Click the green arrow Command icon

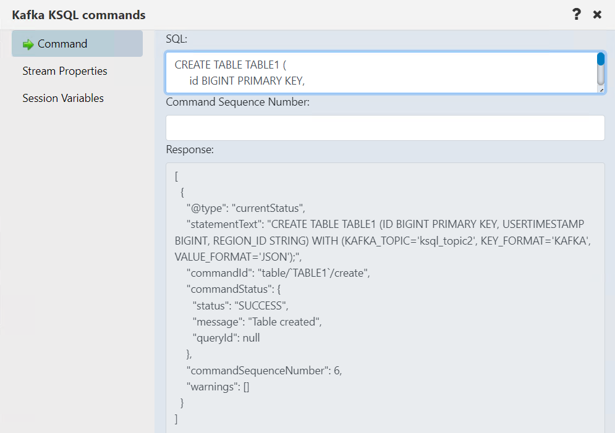tap(28, 44)
